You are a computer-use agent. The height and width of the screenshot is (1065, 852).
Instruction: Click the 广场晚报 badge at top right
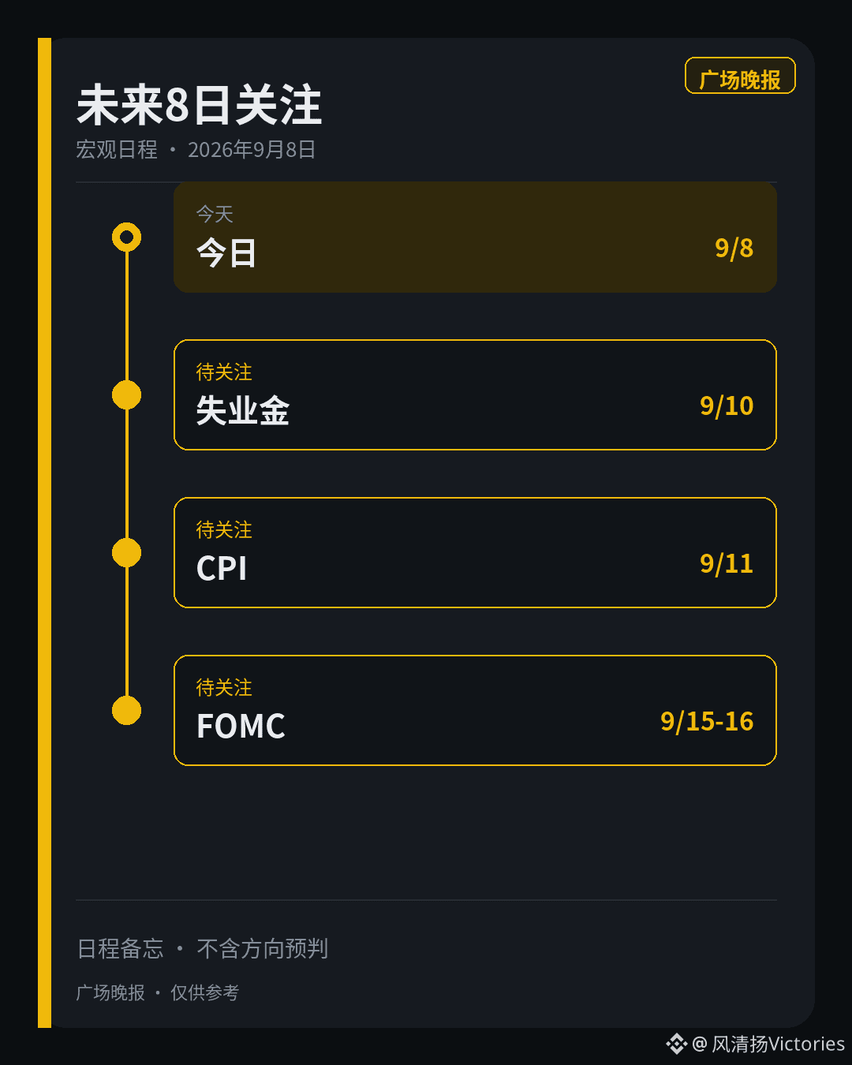tap(740, 76)
